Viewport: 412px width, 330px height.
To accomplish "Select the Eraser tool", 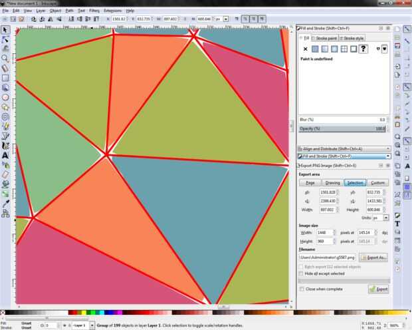I will tap(5, 174).
